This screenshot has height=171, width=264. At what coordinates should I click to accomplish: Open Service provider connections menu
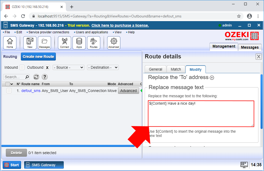pos(49,32)
